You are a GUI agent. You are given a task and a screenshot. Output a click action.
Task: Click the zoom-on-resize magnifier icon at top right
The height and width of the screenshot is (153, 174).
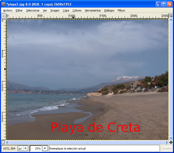point(171,16)
